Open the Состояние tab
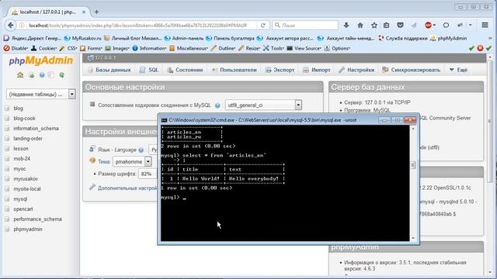497x279 pixels. (185, 70)
